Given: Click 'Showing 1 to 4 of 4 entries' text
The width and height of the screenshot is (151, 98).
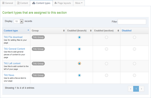Looking at the screenshot, I should pyautogui.click(x=20, y=88).
